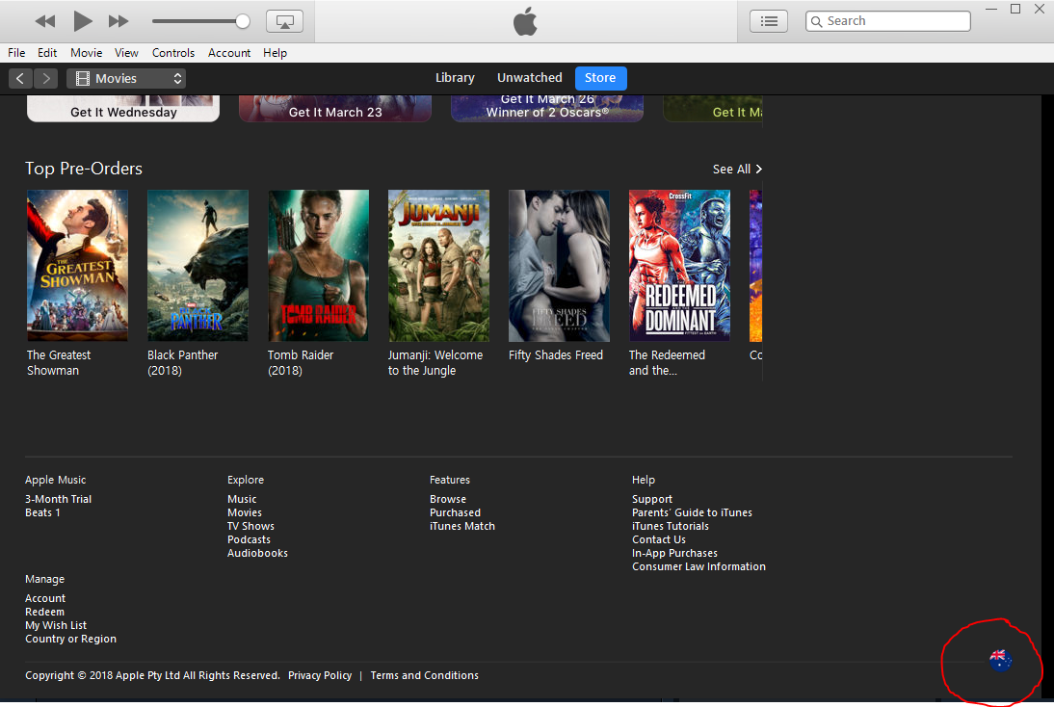Screen dimensions: 1054x707
Task: Click the Fifty Shades Freed title text
Action: (556, 354)
